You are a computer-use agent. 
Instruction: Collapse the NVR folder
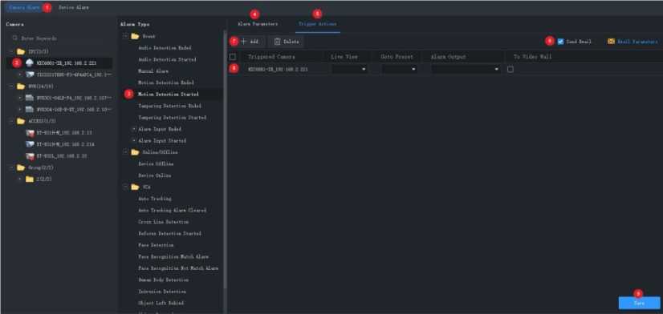[x=10, y=86]
